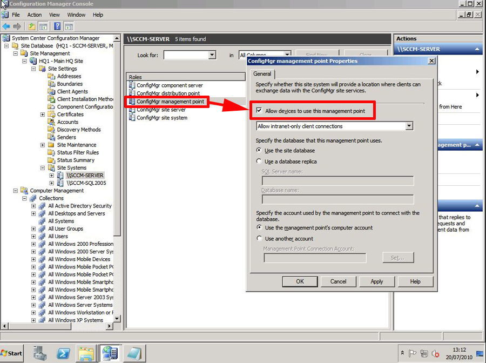Click the \\SCCM-SQL2005 server icon
This screenshot has height=363, width=486.
[x=60, y=183]
